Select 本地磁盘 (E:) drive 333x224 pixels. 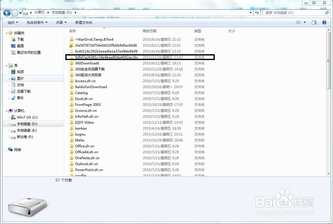(27, 131)
